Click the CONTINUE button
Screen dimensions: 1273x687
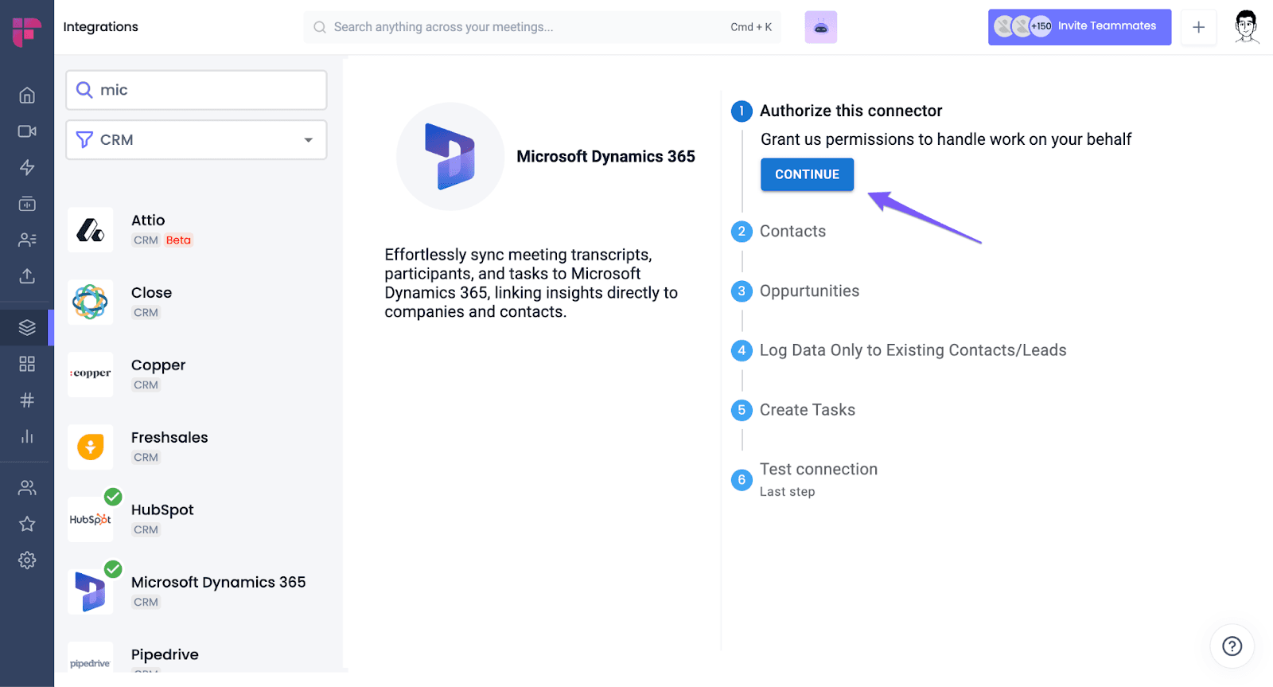coord(807,174)
